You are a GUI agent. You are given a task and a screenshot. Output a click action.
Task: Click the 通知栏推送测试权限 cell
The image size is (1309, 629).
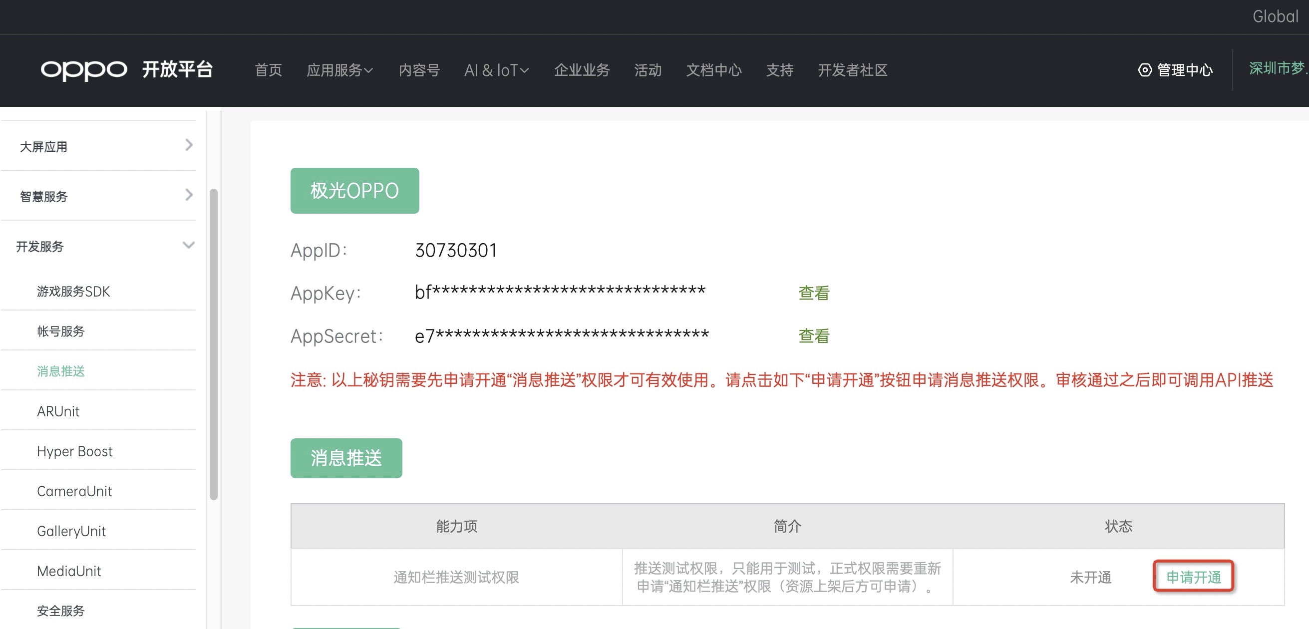click(x=456, y=577)
